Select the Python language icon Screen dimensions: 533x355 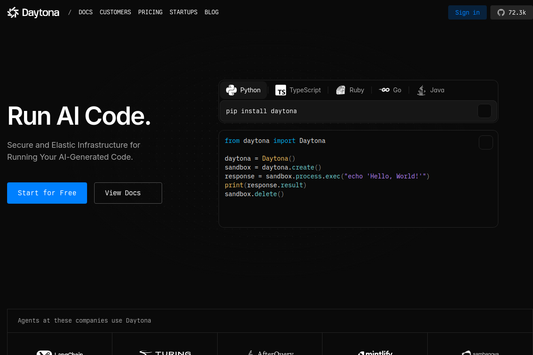click(231, 90)
